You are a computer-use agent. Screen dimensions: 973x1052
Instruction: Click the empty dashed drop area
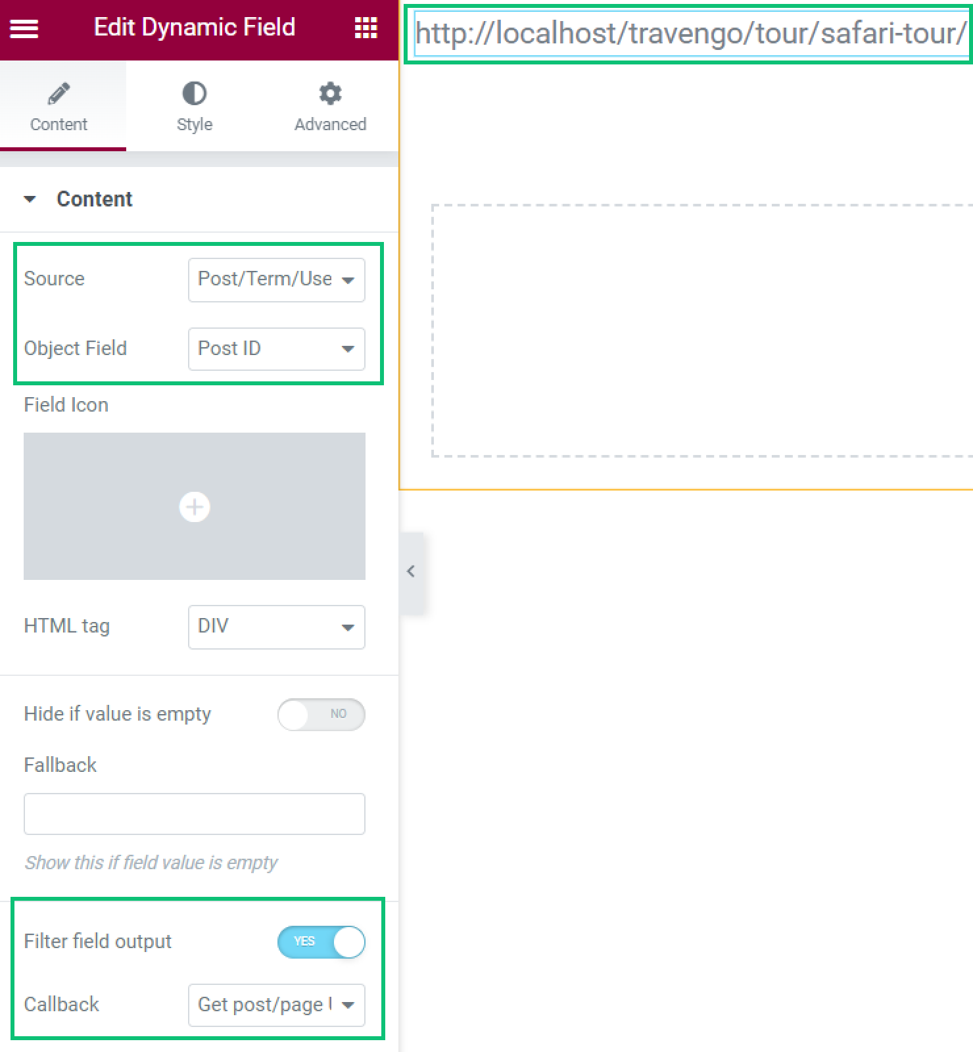[702, 330]
